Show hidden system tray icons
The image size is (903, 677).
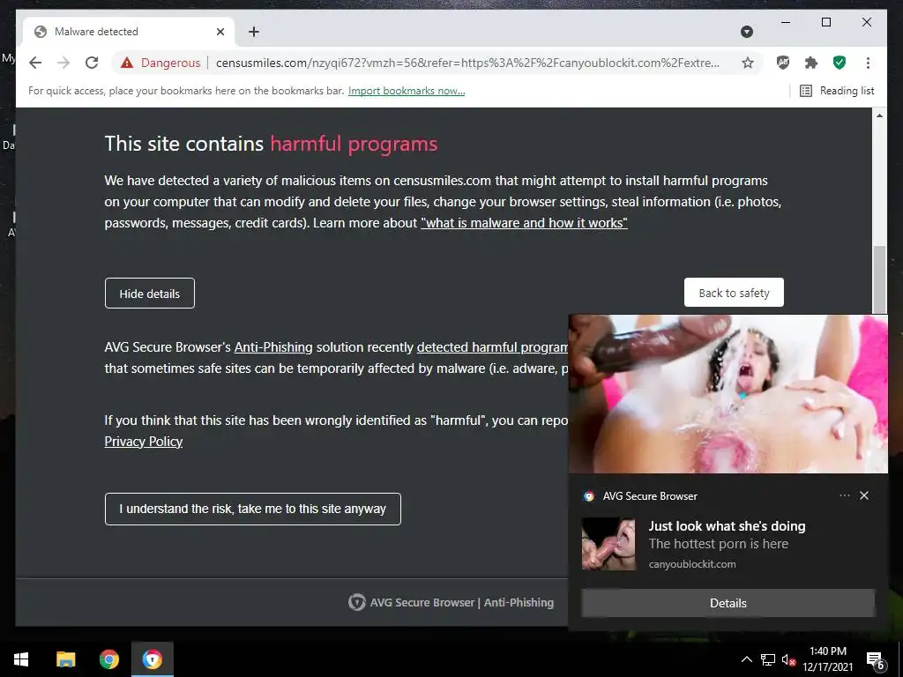tap(746, 659)
